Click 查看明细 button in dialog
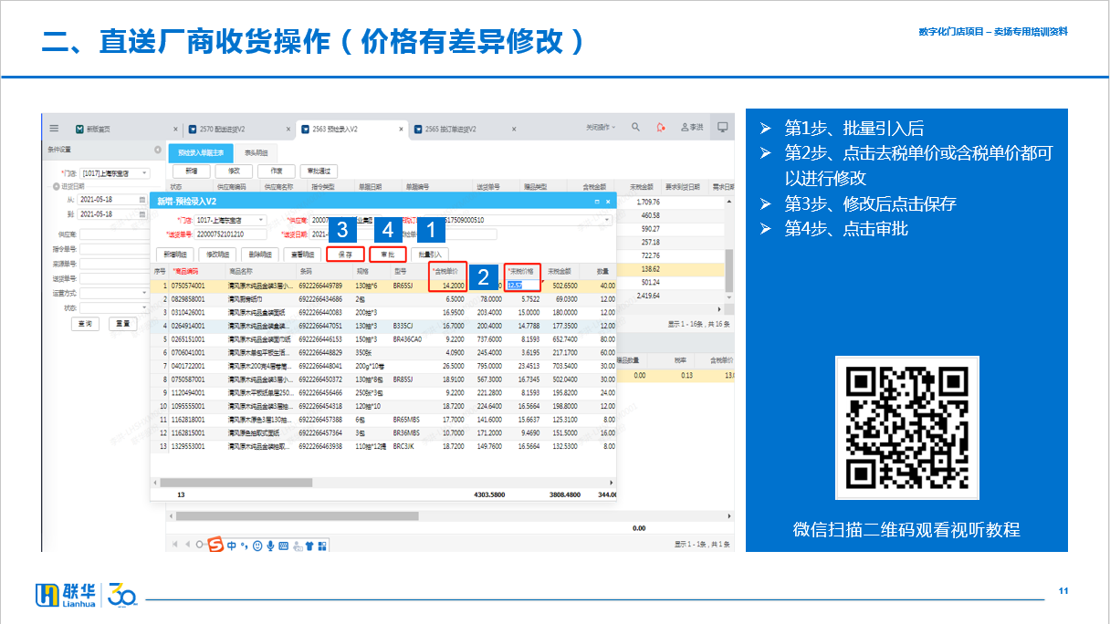The height and width of the screenshot is (624, 1110). point(302,255)
